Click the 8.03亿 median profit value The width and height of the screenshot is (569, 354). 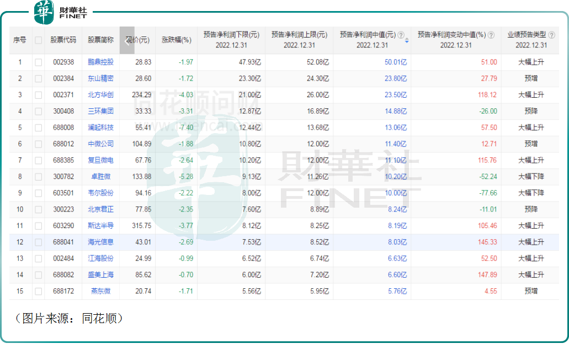[397, 242]
